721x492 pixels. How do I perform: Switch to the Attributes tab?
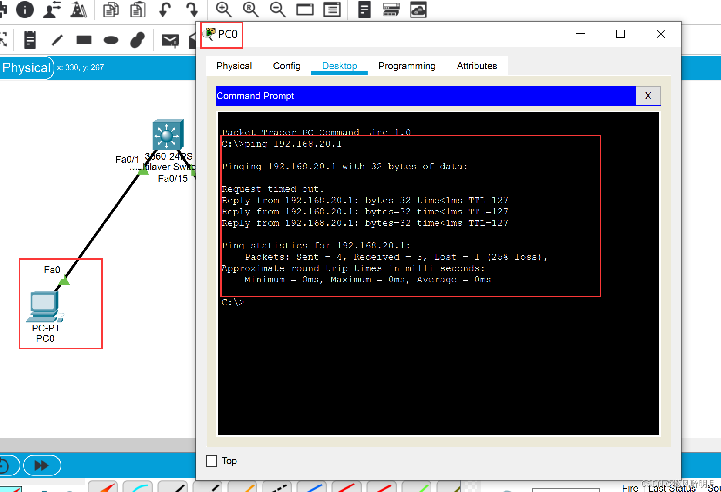[x=477, y=66]
